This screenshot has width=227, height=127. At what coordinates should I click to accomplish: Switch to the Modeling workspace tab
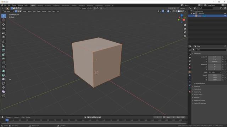pos(40,6)
